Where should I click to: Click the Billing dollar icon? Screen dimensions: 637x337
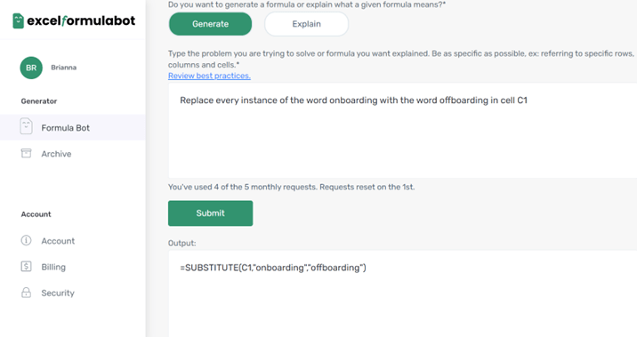26,267
